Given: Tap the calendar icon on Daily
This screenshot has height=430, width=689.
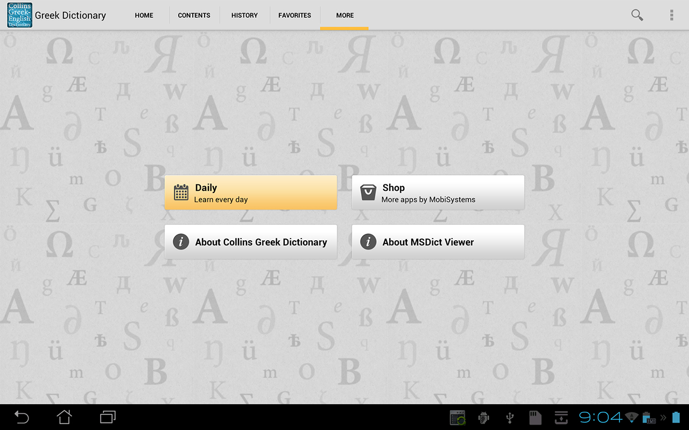Looking at the screenshot, I should (181, 192).
